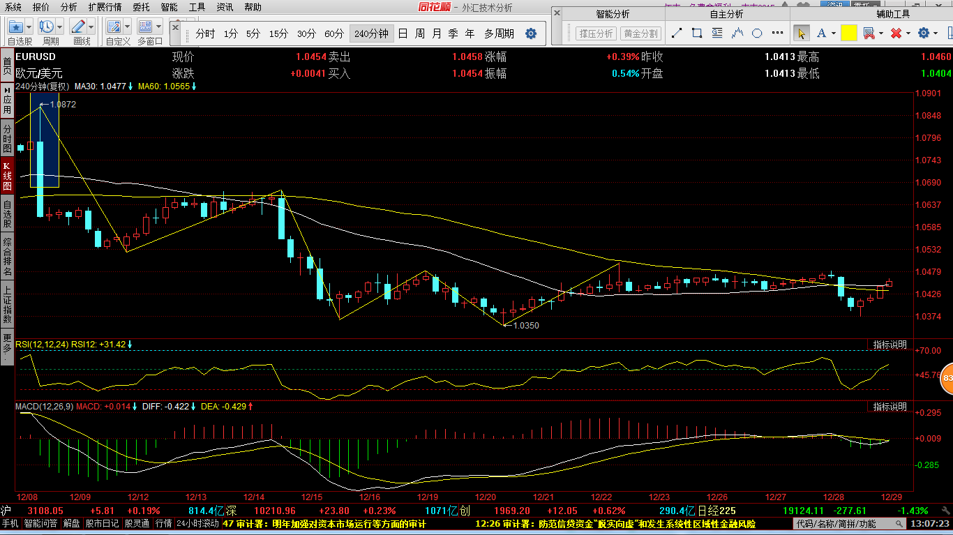Show more drawing tools ellipsis
953x535 pixels.
click(x=776, y=33)
